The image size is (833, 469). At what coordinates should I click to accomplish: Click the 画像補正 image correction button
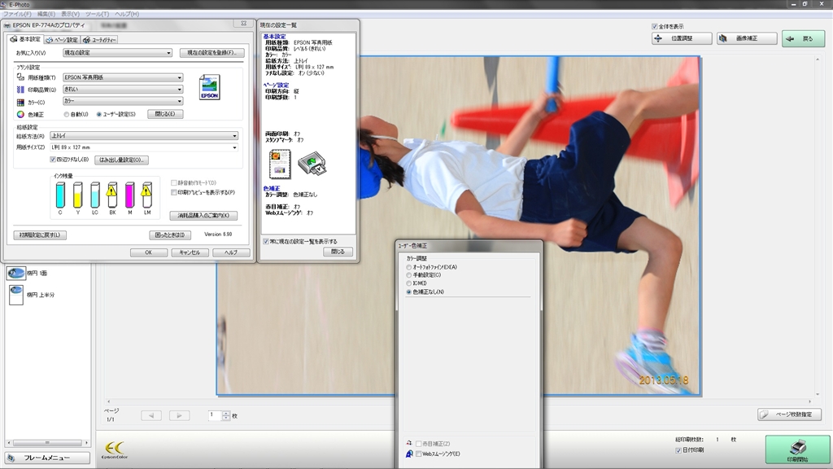pyautogui.click(x=747, y=38)
